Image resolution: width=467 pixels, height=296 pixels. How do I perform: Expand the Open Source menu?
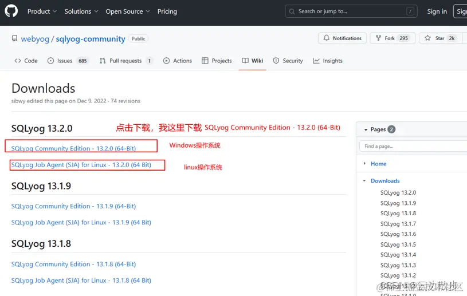[127, 11]
